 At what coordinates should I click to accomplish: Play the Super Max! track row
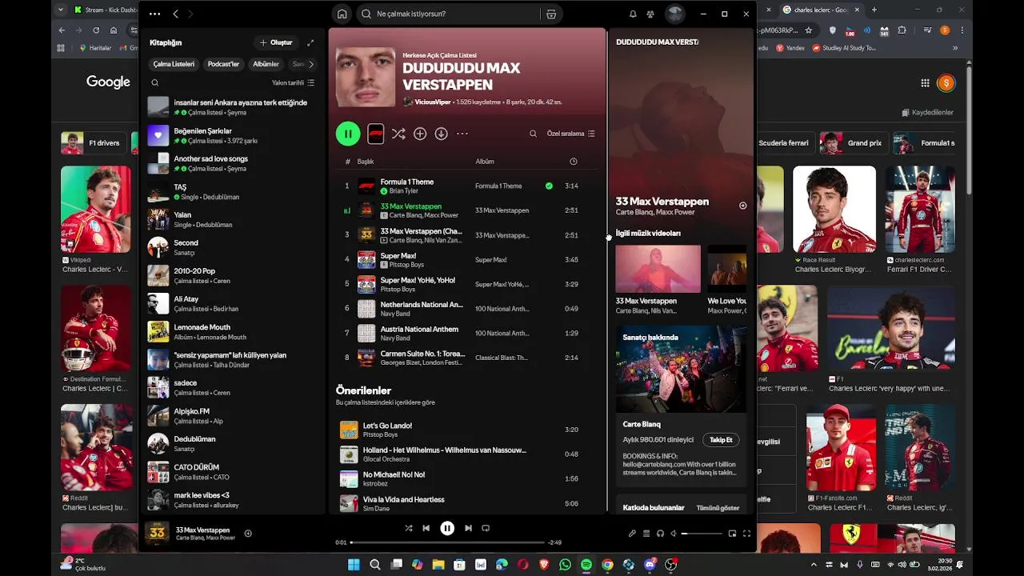[x=467, y=259]
